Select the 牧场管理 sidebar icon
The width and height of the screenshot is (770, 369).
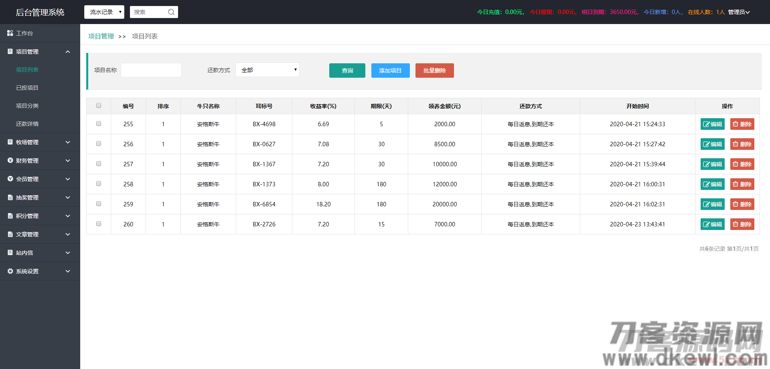[10, 142]
